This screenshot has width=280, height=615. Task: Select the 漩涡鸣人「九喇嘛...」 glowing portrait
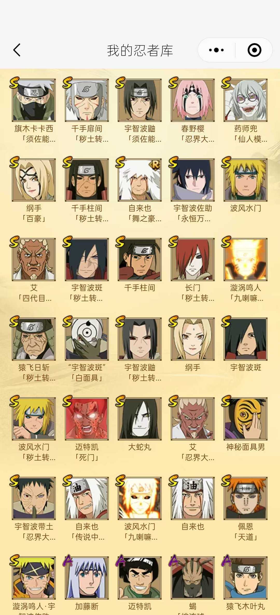[246, 259]
